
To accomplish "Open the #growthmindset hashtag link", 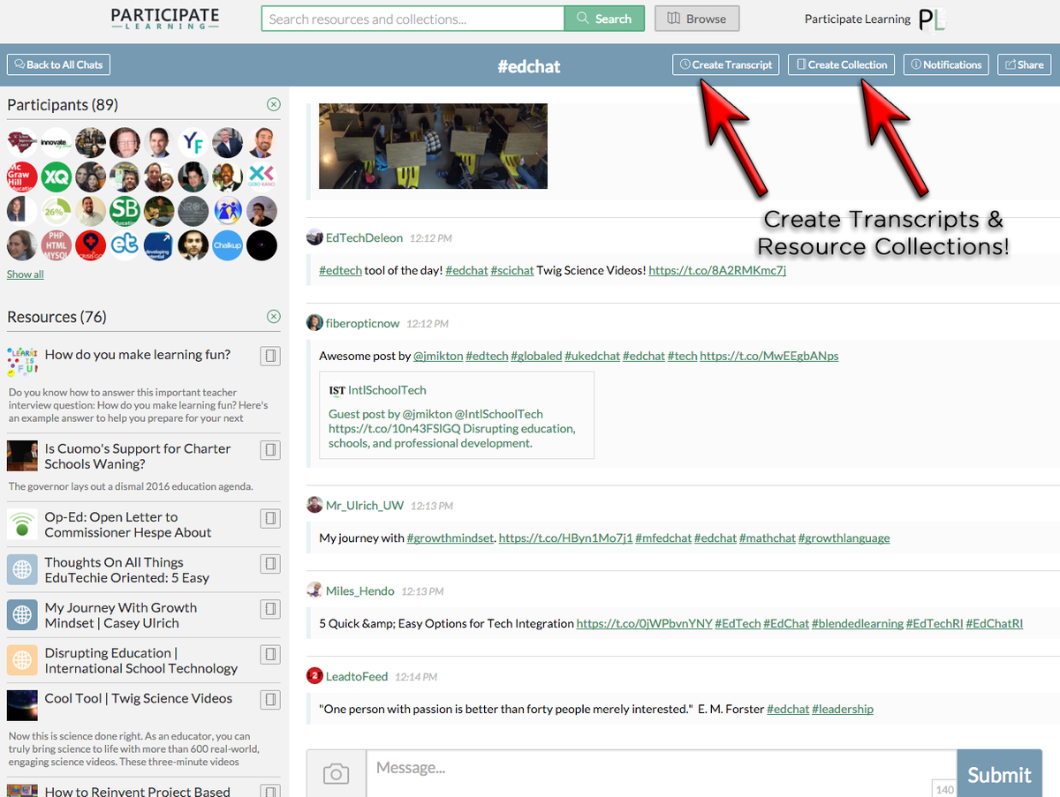I will (x=450, y=538).
